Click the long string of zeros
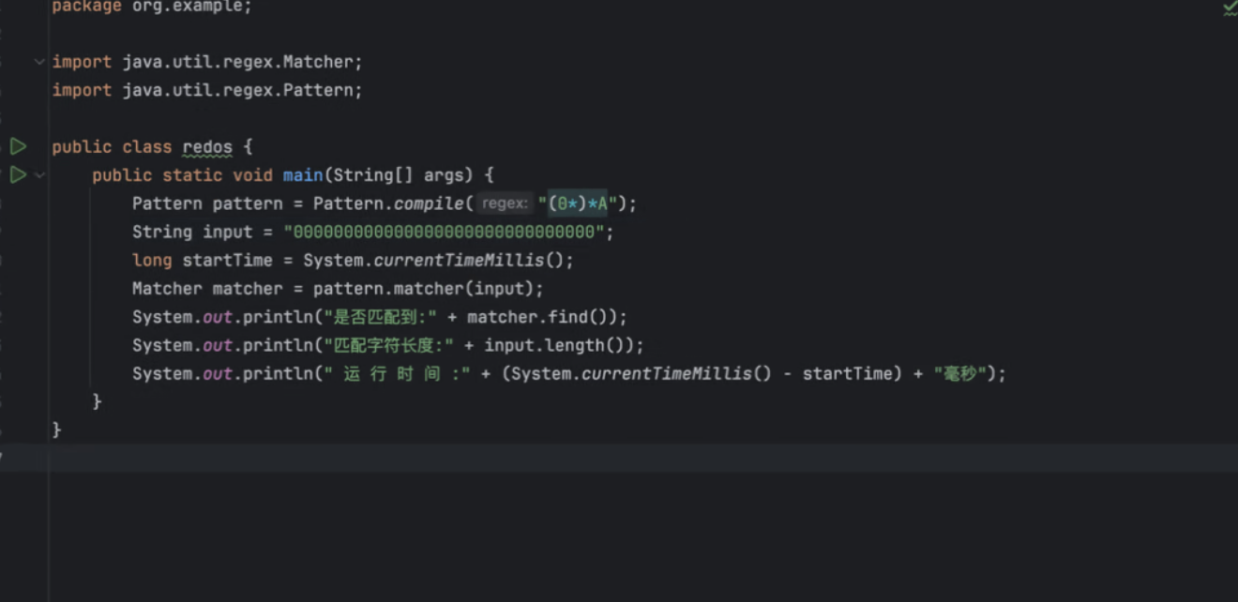This screenshot has width=1238, height=602. pyautogui.click(x=448, y=232)
